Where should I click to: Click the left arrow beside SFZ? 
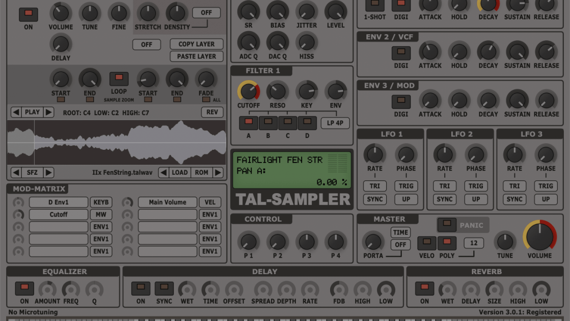point(16,172)
